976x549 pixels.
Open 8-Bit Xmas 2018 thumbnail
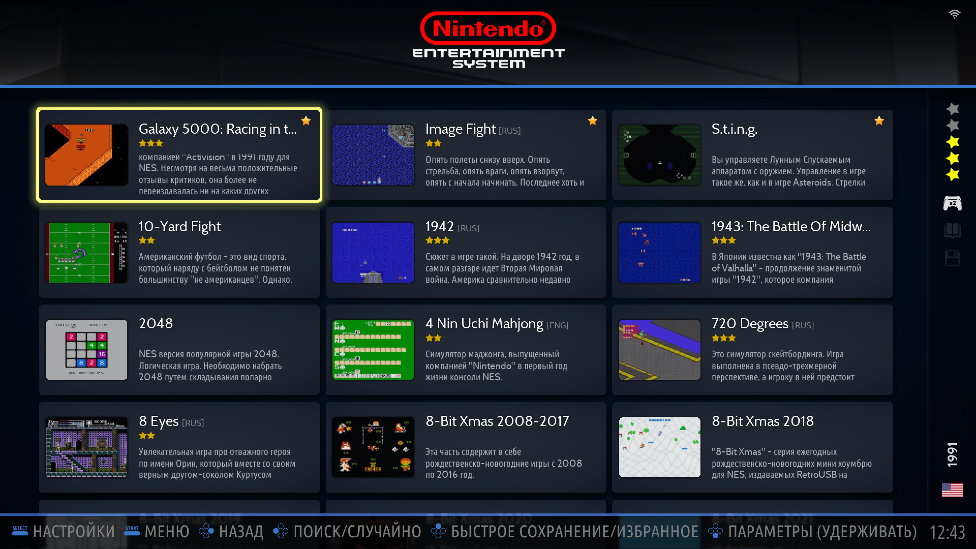[x=660, y=447]
